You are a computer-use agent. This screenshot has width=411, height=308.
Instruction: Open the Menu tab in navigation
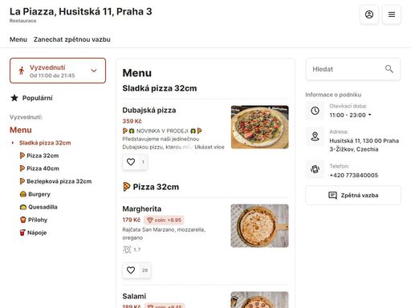18,39
